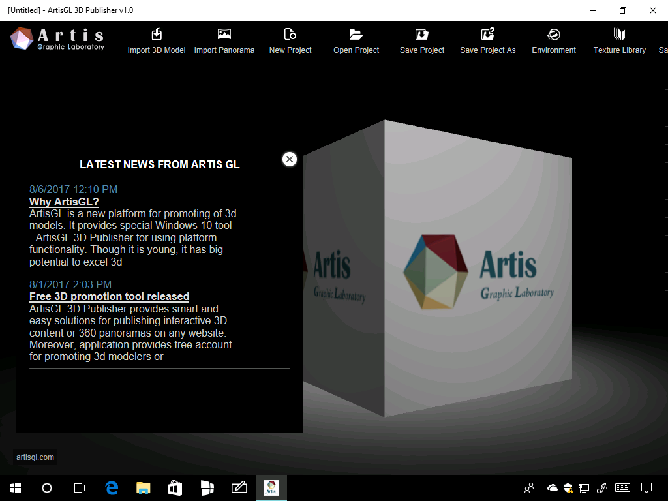The image size is (668, 501).
Task: Open the People tray icon
Action: 529,488
